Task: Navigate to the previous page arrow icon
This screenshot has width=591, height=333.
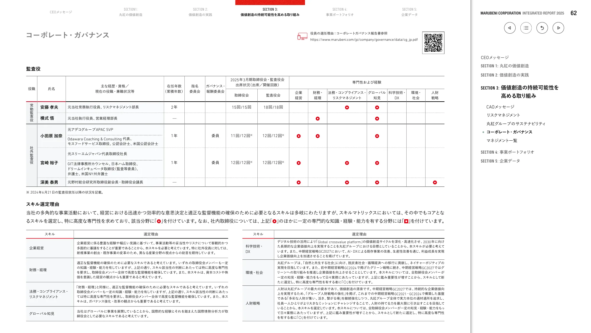Action: 509,28
